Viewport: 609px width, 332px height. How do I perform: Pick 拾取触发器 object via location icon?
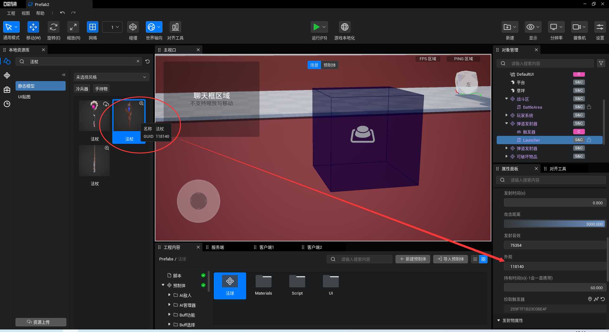point(590,299)
